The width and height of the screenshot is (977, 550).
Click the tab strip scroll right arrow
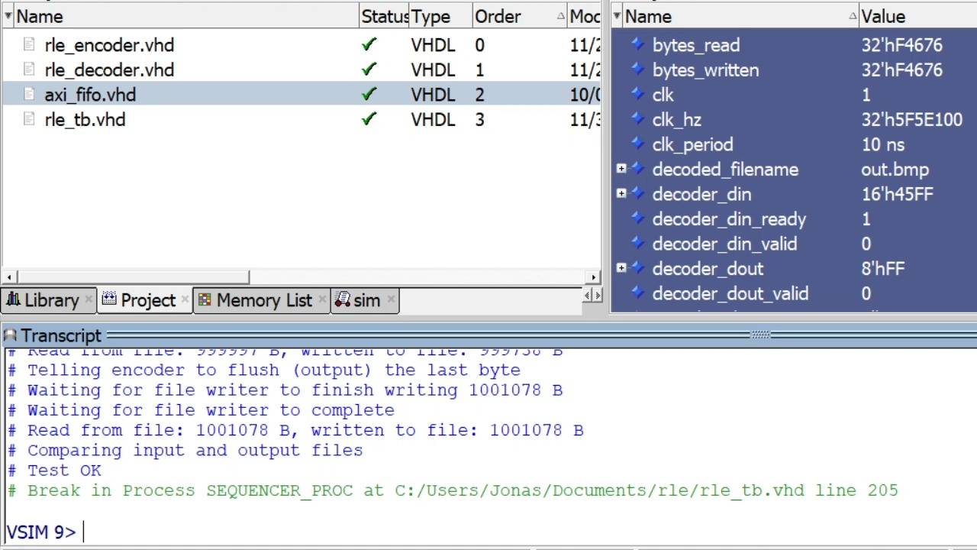pyautogui.click(x=598, y=296)
